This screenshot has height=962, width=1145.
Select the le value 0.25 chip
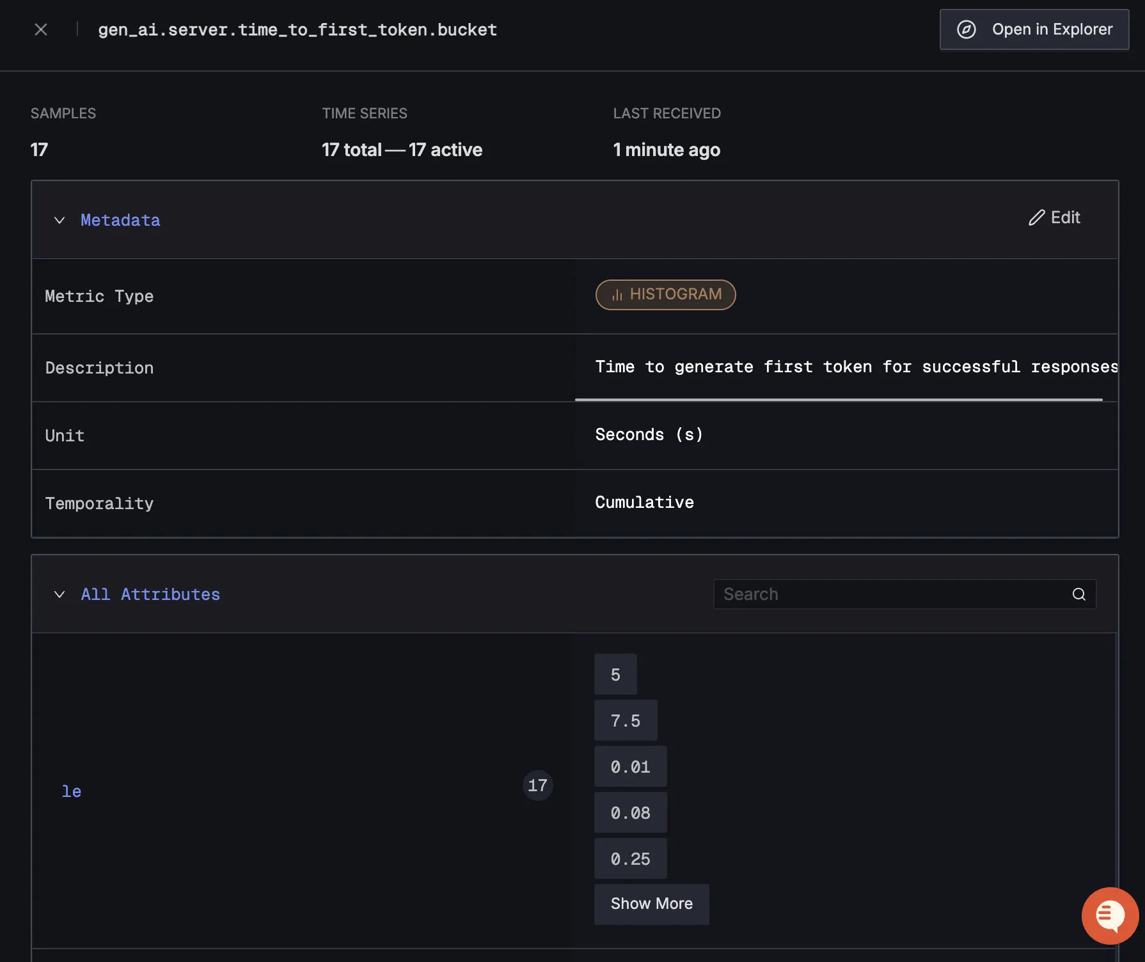click(630, 858)
